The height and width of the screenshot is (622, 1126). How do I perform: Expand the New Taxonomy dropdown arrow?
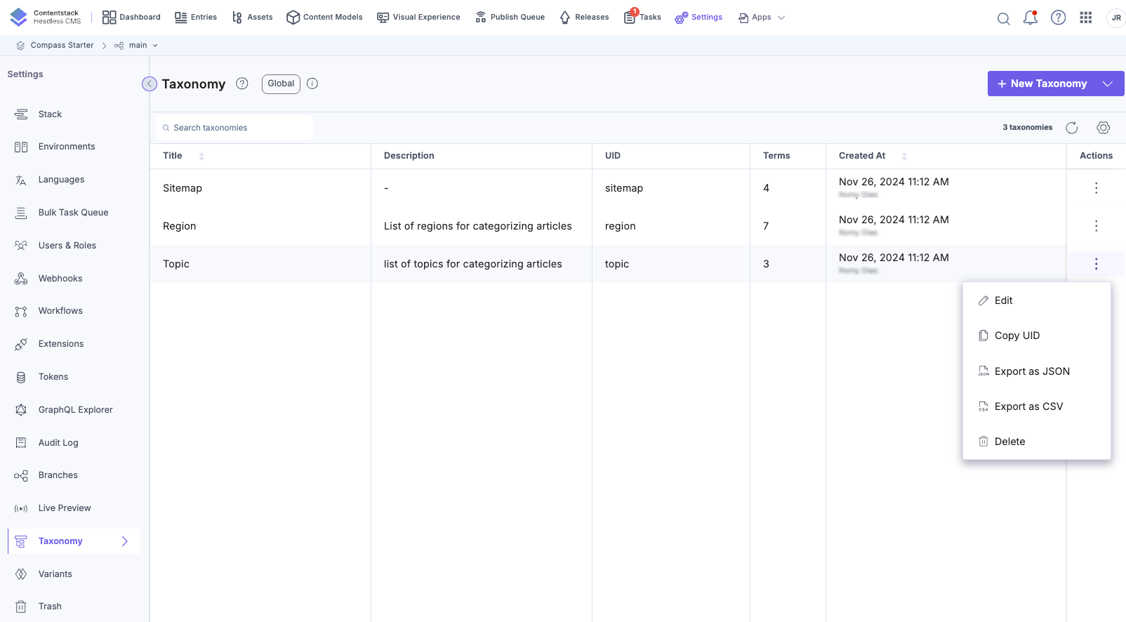1107,84
